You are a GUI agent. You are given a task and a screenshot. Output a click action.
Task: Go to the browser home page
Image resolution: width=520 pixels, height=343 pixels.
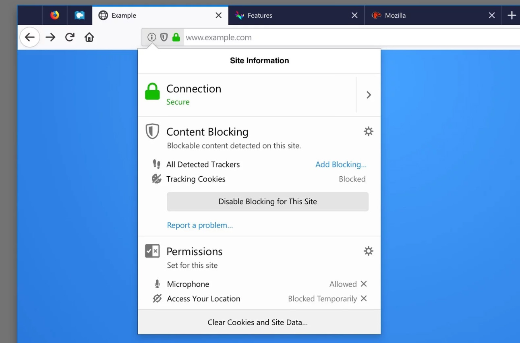[x=89, y=37]
